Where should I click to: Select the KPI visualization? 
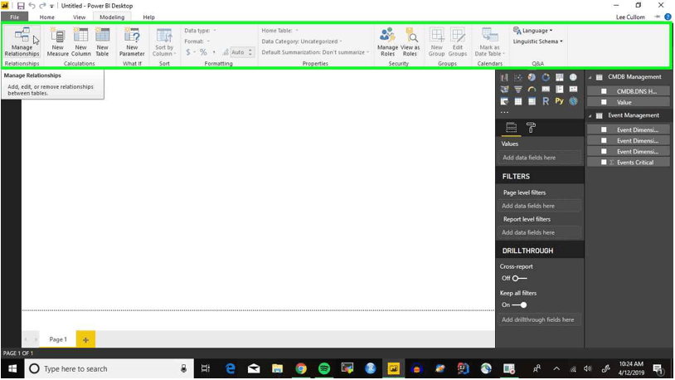(x=573, y=89)
